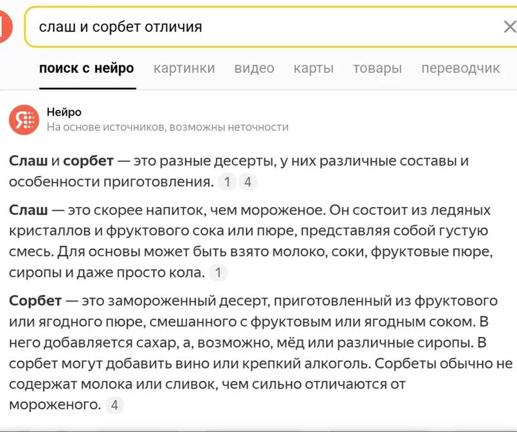Click the 'Нейро' title label
Viewport: 517px width, 432px height.
click(64, 113)
